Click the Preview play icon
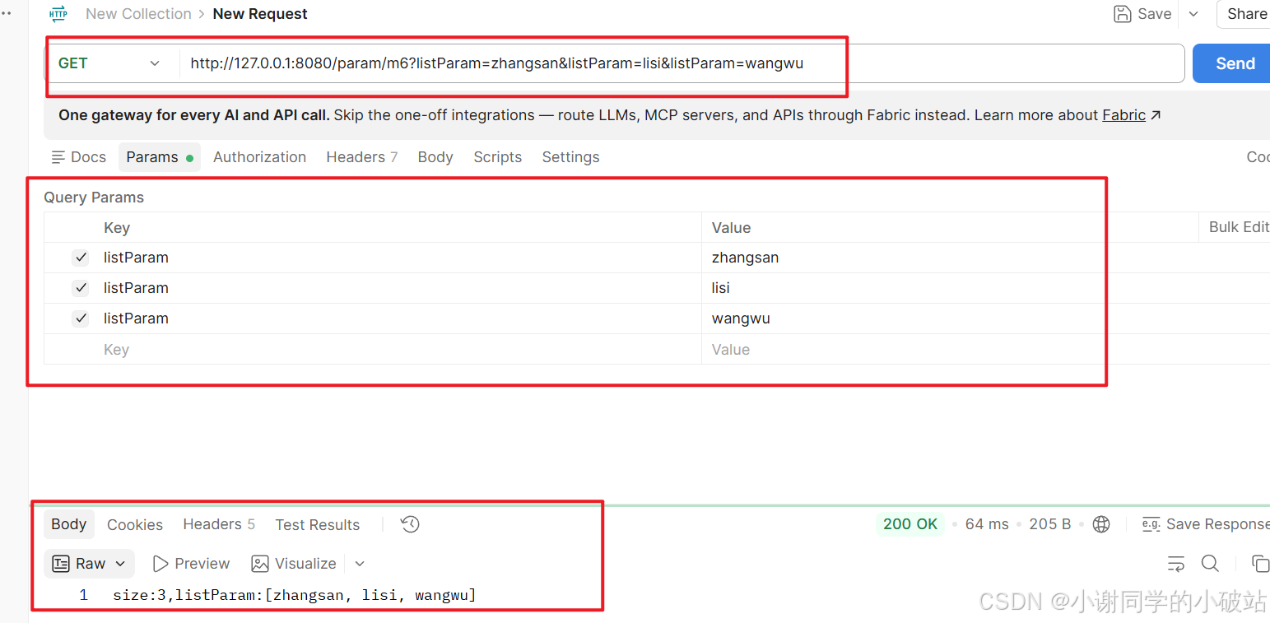 point(160,564)
